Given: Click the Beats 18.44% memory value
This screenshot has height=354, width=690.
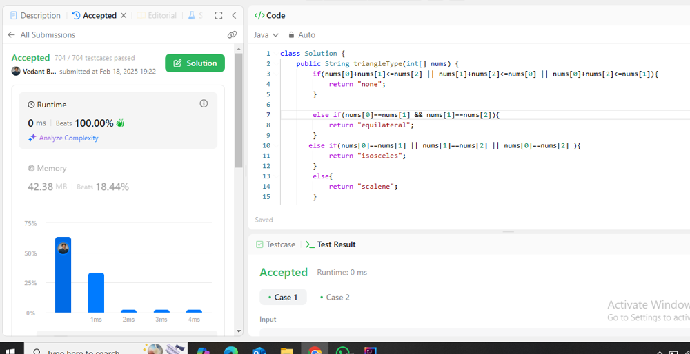Looking at the screenshot, I should point(103,187).
